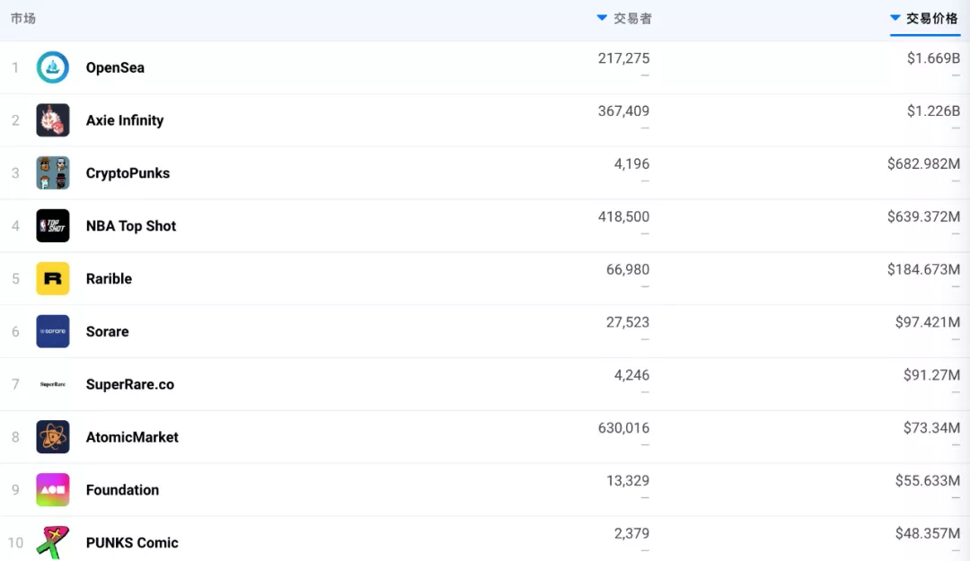Open the Foundation marketplace link

122,490
